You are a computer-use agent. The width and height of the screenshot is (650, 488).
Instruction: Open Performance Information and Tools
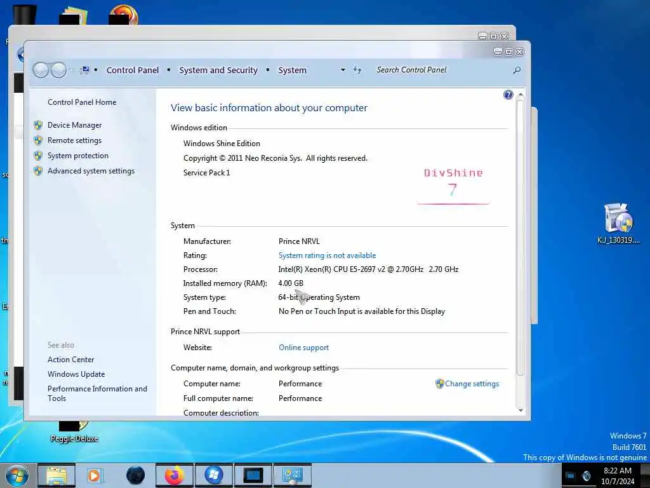point(97,393)
